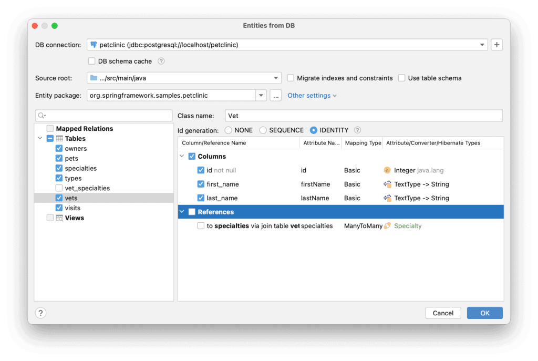Click the help icon next to DB schema cache

tap(161, 60)
